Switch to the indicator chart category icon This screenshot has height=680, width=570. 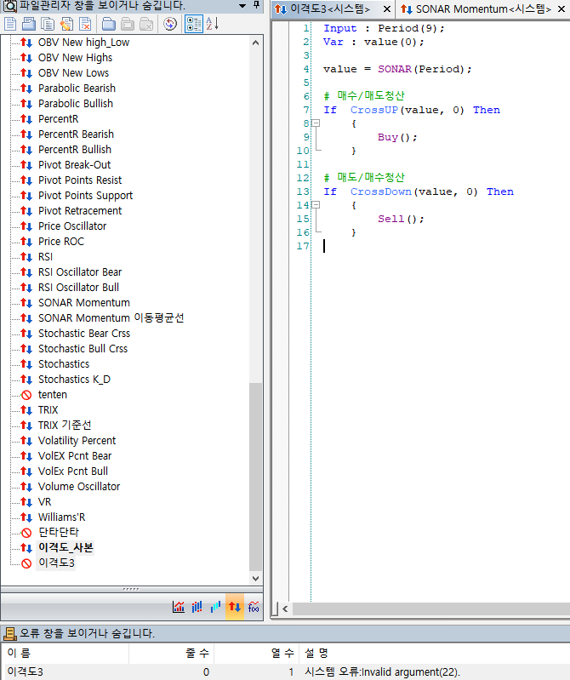pos(179,607)
